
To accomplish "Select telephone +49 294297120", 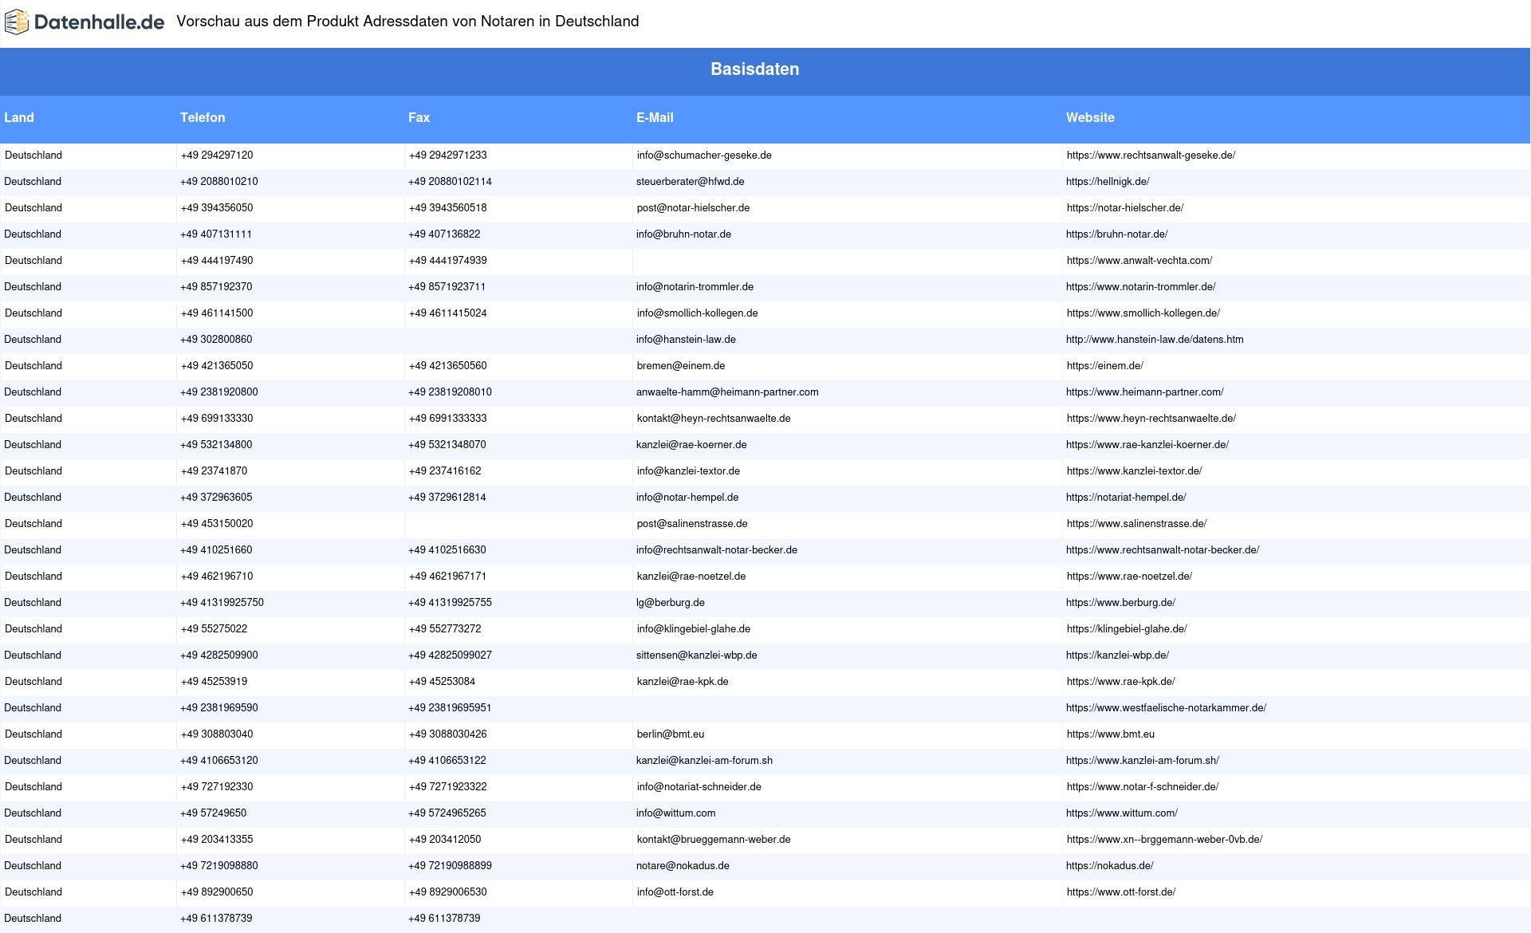I will point(217,155).
